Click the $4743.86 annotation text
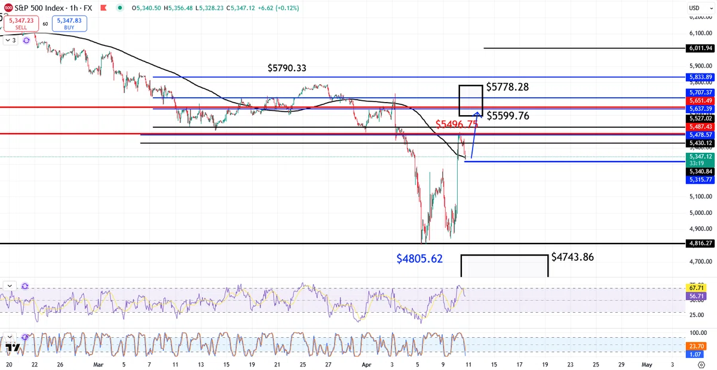The width and height of the screenshot is (717, 370). click(x=572, y=257)
